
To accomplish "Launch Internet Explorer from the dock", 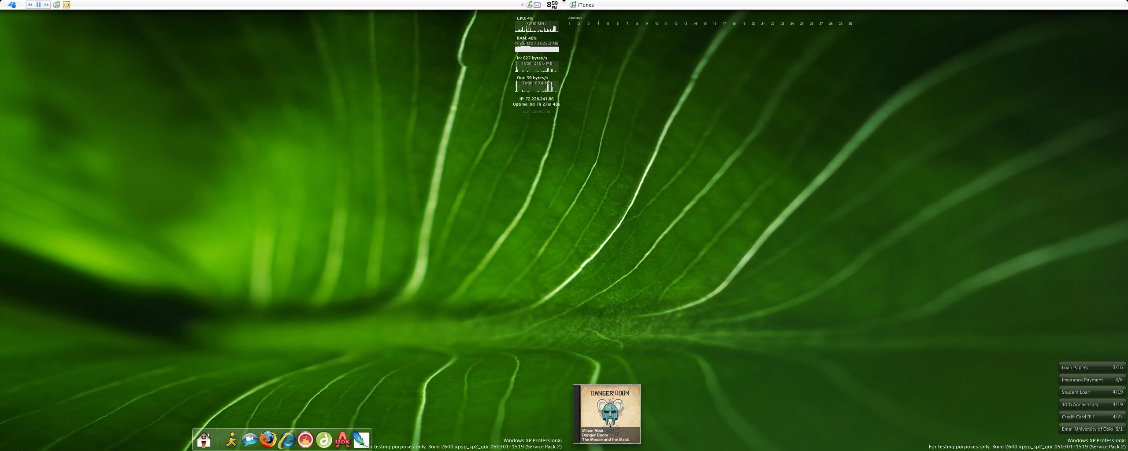I will click(287, 440).
